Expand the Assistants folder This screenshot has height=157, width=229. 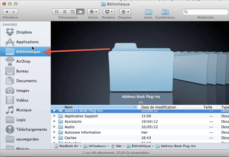tap(54, 121)
